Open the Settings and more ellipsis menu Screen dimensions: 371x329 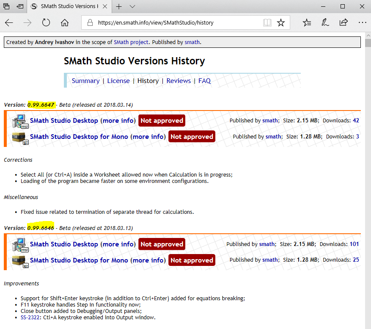tap(362, 23)
